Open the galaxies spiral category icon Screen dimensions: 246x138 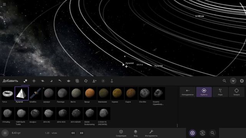pos(77,81)
